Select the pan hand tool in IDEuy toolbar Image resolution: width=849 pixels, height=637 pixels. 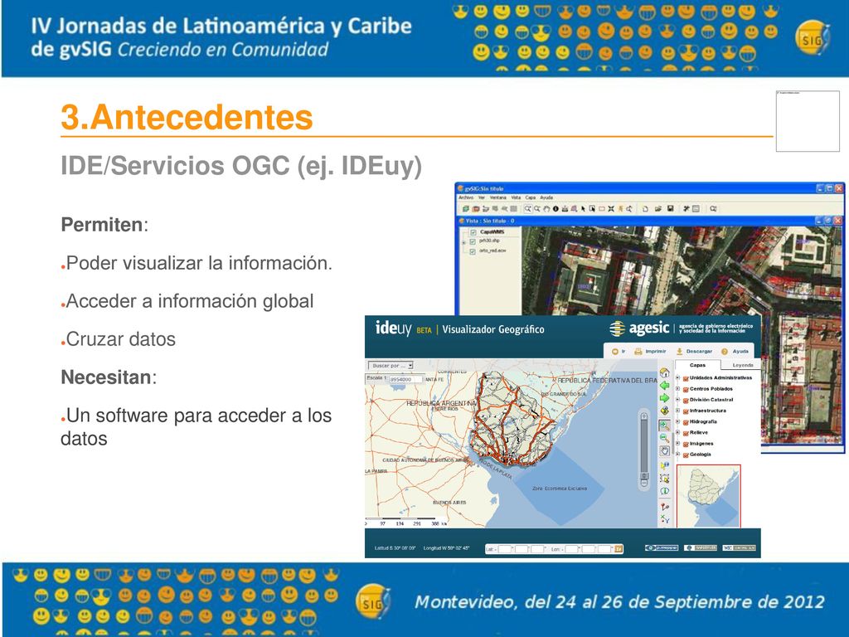(x=664, y=450)
